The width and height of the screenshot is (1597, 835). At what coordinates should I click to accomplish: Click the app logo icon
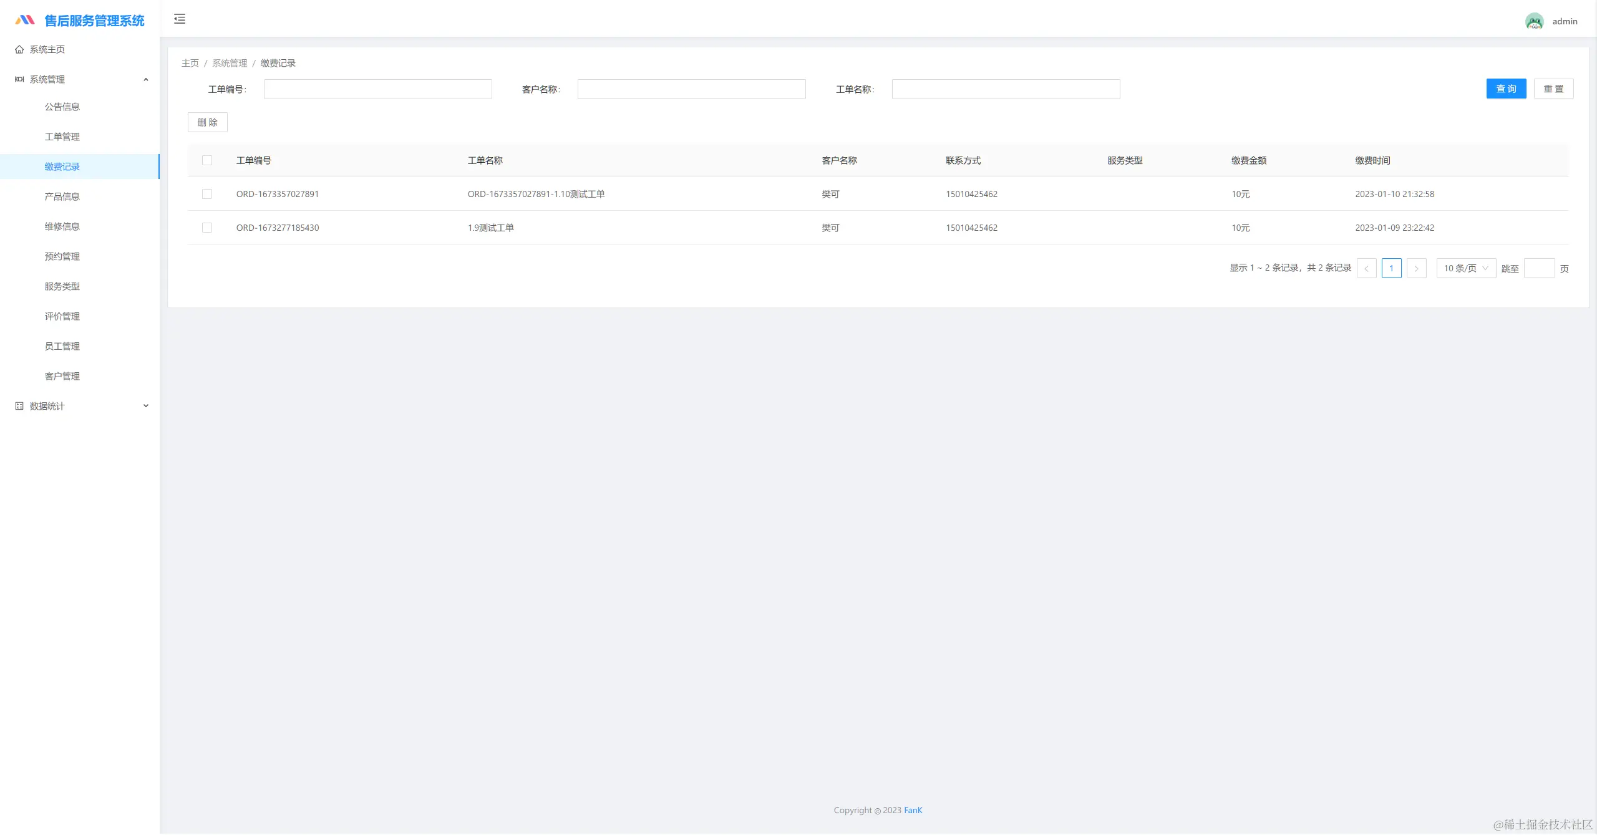point(25,20)
